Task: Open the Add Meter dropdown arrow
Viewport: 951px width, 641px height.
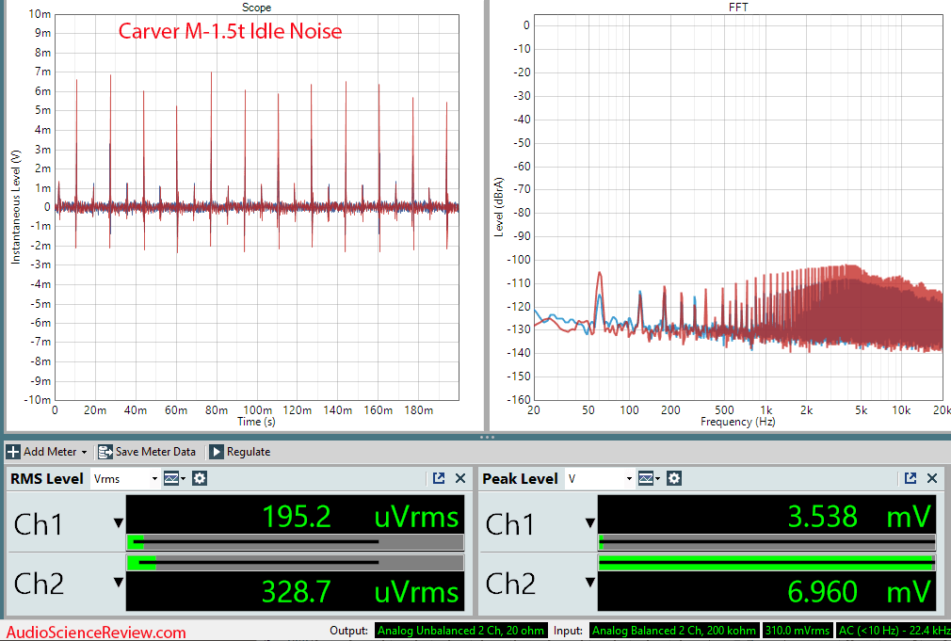Action: tap(84, 453)
